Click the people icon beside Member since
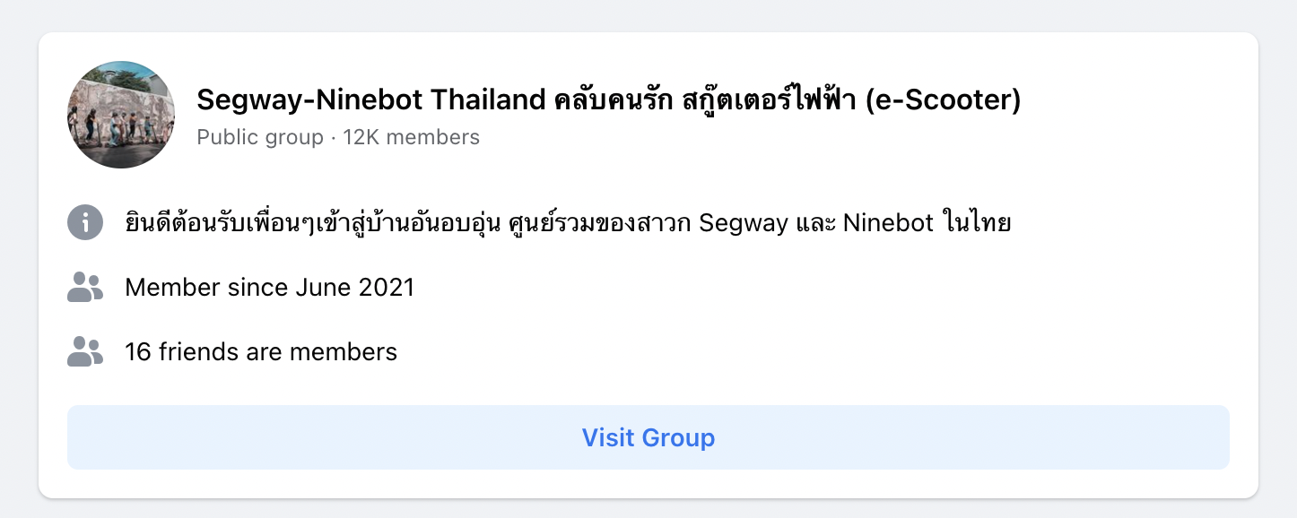 click(x=85, y=287)
